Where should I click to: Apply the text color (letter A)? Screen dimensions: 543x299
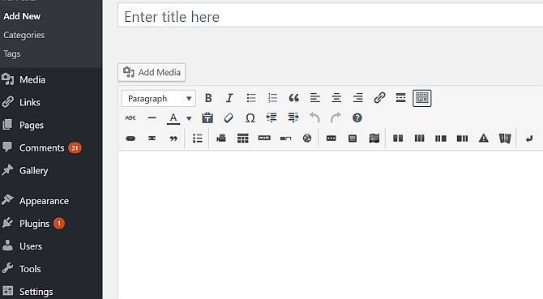[x=173, y=118]
